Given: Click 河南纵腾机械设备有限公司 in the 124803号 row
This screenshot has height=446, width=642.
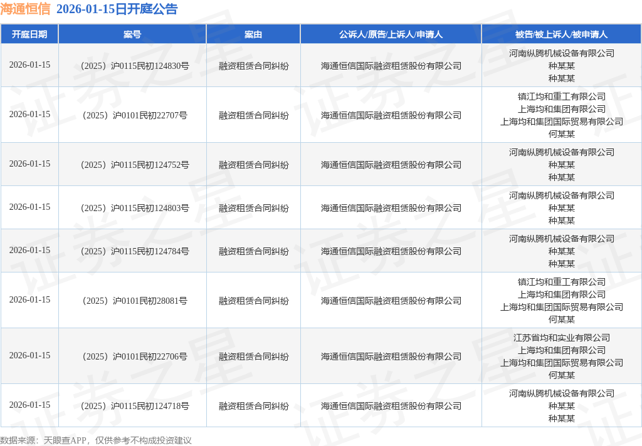Looking at the screenshot, I should coord(561,195).
